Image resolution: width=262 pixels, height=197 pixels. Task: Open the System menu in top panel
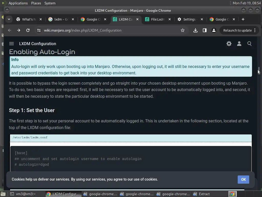pos(50,3)
